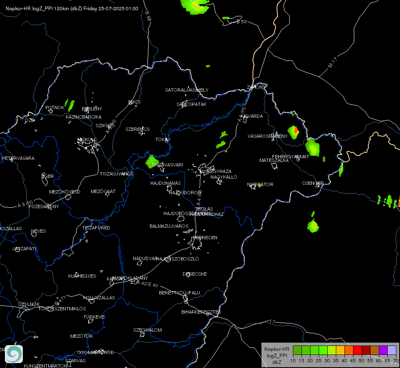Screen dimensions: 400x368
Task: Click the BERETTYÓÚJFALU town label
Action: [180, 293]
